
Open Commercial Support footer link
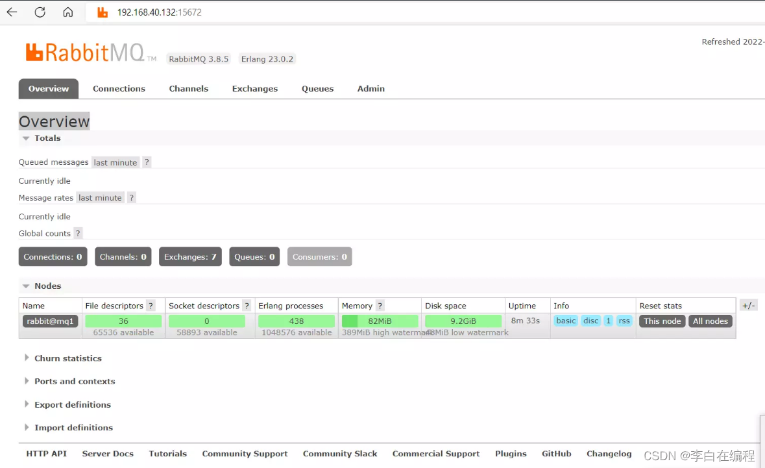click(436, 454)
